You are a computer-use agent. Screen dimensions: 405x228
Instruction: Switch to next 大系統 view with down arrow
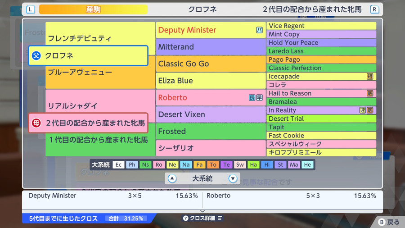click(x=233, y=178)
